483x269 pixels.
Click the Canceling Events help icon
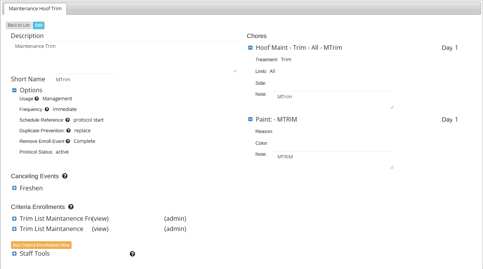[x=65, y=176]
